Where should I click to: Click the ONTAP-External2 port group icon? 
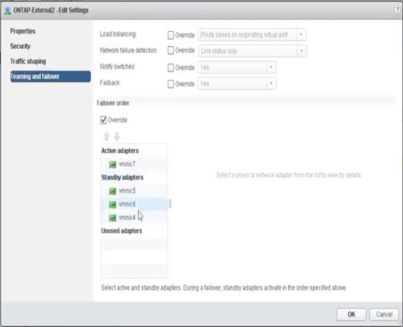tap(8, 11)
